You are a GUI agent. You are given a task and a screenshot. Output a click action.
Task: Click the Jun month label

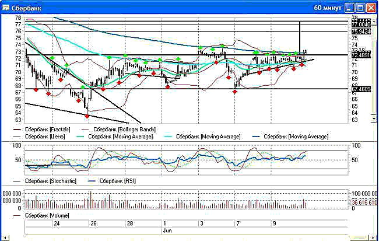(x=167, y=230)
